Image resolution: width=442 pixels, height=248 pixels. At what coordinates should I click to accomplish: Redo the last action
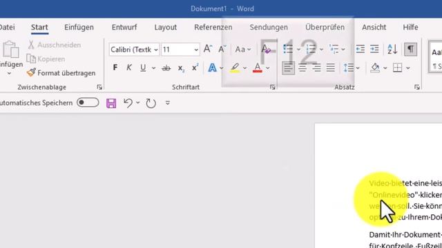(151, 103)
